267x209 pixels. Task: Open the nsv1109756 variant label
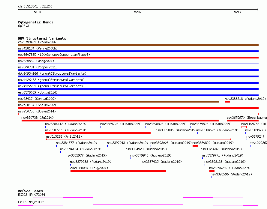coord(254,124)
